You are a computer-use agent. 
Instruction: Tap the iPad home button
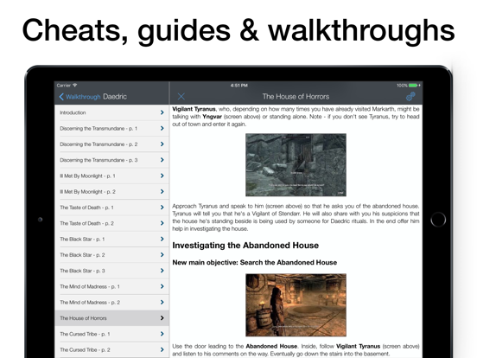tap(438, 220)
